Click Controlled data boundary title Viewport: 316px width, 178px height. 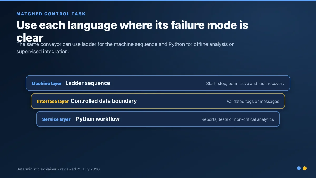coord(104,101)
